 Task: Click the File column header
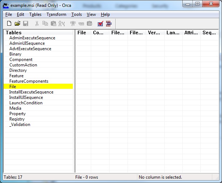83,32
